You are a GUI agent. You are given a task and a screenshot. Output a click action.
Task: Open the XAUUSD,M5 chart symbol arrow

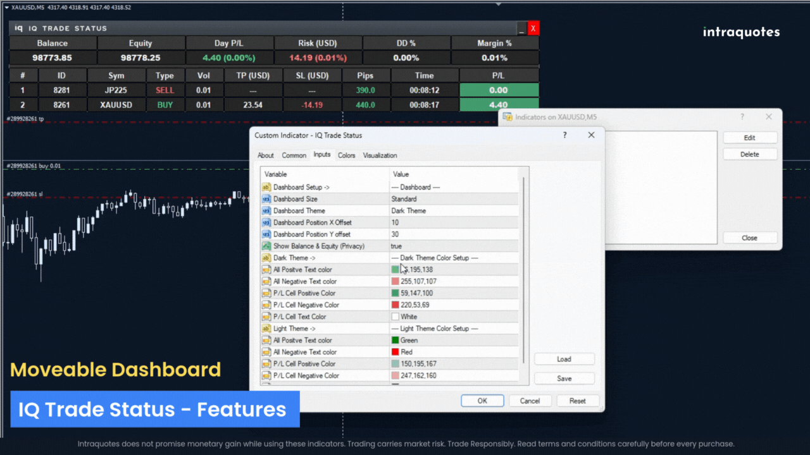6,7
